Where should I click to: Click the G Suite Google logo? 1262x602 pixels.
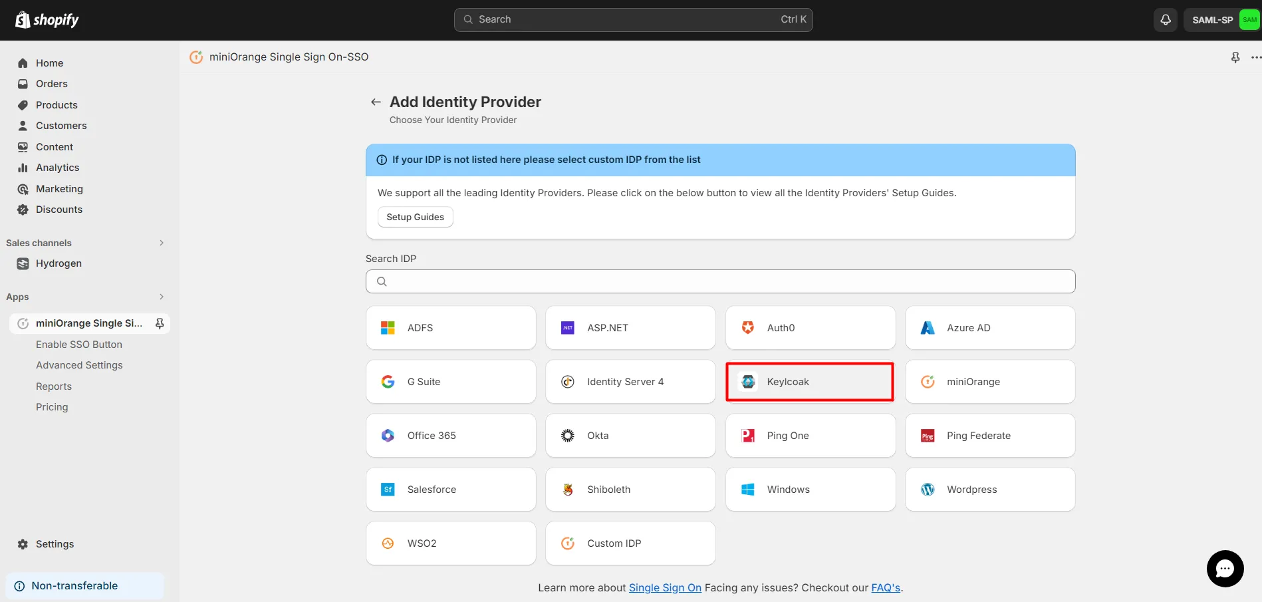388,382
